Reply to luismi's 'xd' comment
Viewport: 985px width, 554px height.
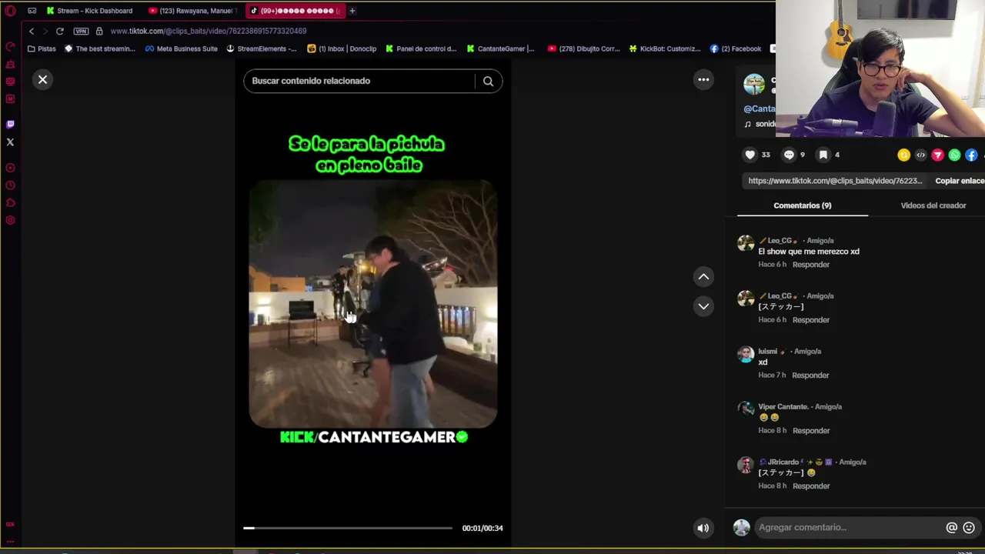(x=810, y=375)
